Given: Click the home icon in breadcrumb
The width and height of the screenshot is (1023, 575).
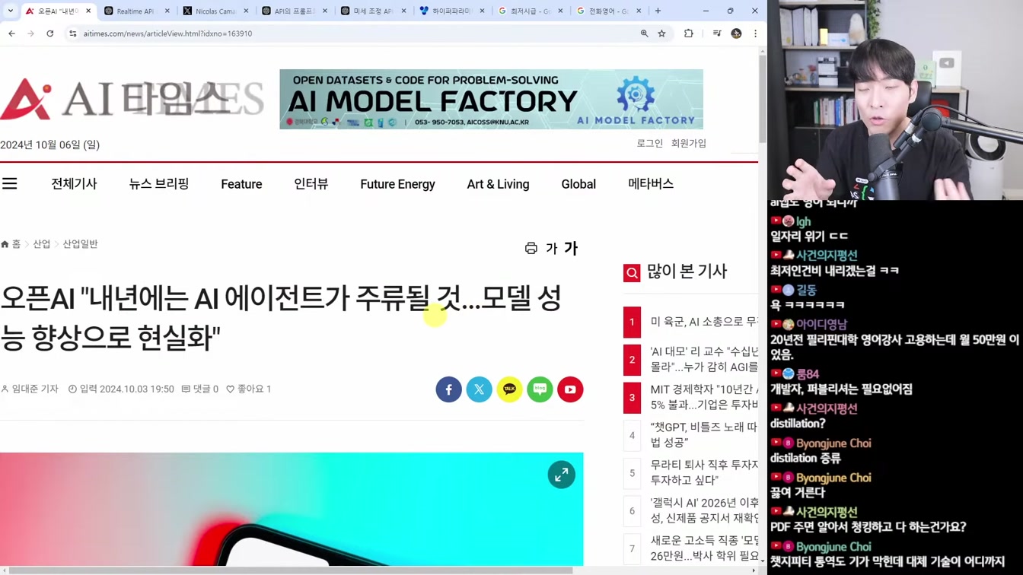Looking at the screenshot, I should [x=5, y=244].
